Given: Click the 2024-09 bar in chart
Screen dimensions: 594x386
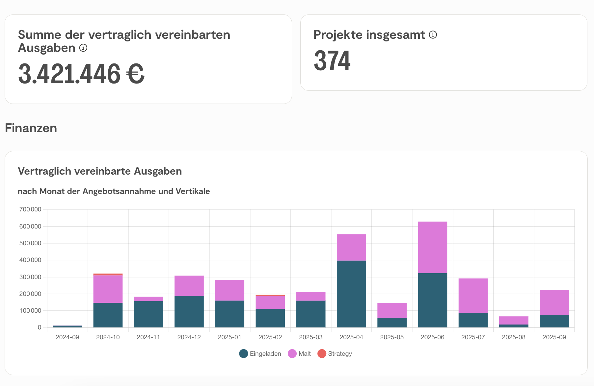Looking at the screenshot, I should pyautogui.click(x=67, y=326).
